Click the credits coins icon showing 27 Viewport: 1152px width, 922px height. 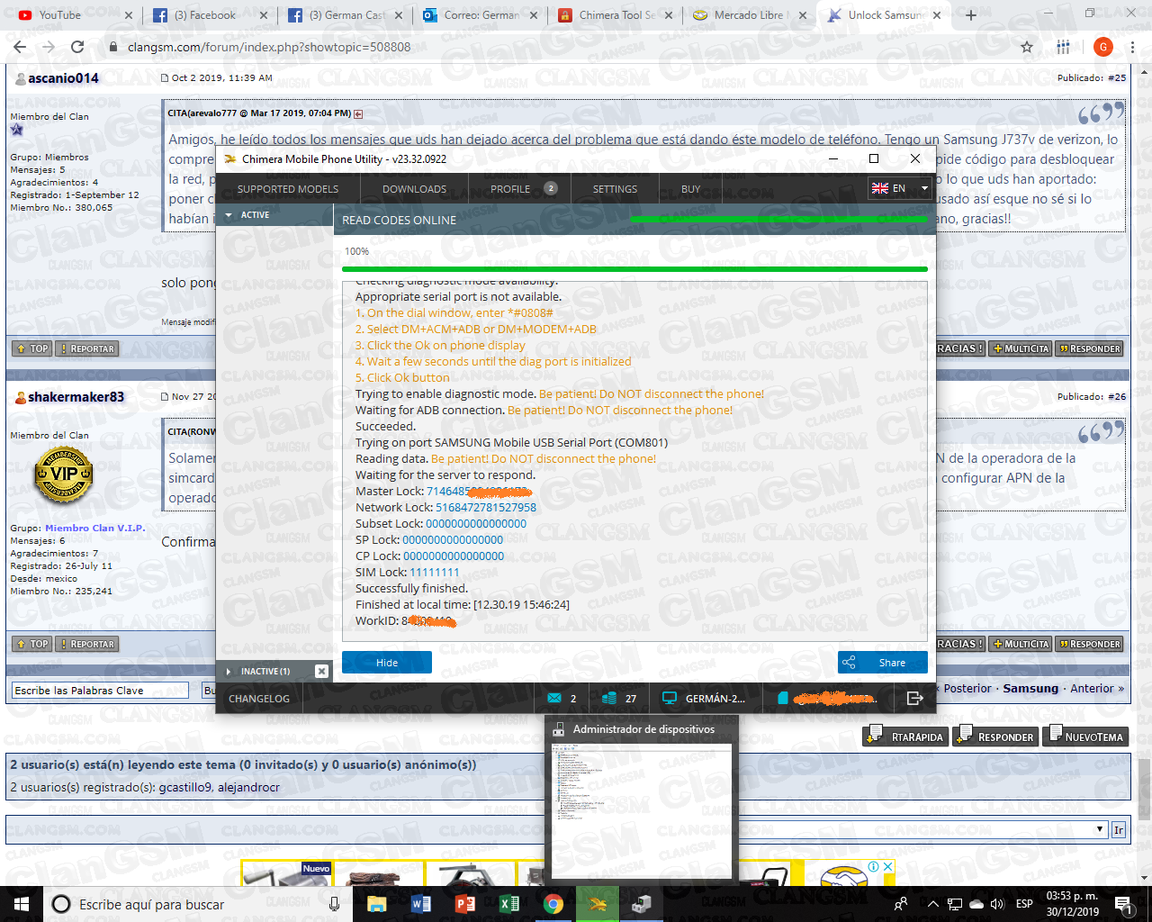(609, 698)
